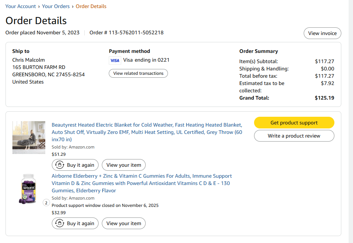View your item for heated blanket
The width and height of the screenshot is (353, 243).
(124, 165)
